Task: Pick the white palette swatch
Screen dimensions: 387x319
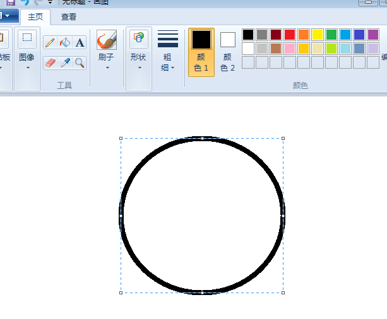Action: pos(248,49)
